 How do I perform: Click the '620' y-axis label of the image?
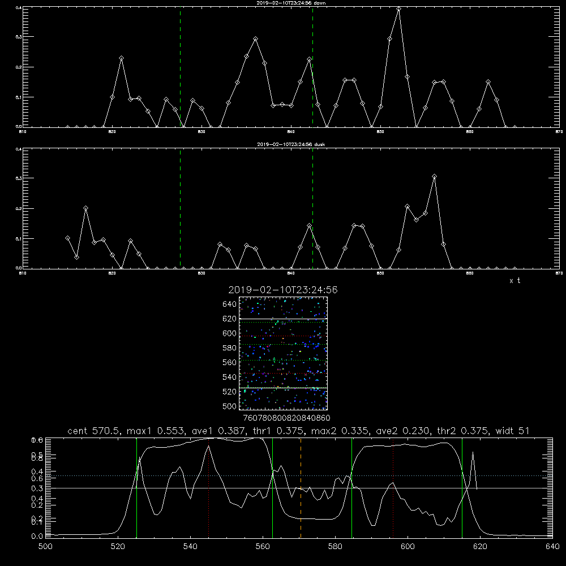click(230, 319)
